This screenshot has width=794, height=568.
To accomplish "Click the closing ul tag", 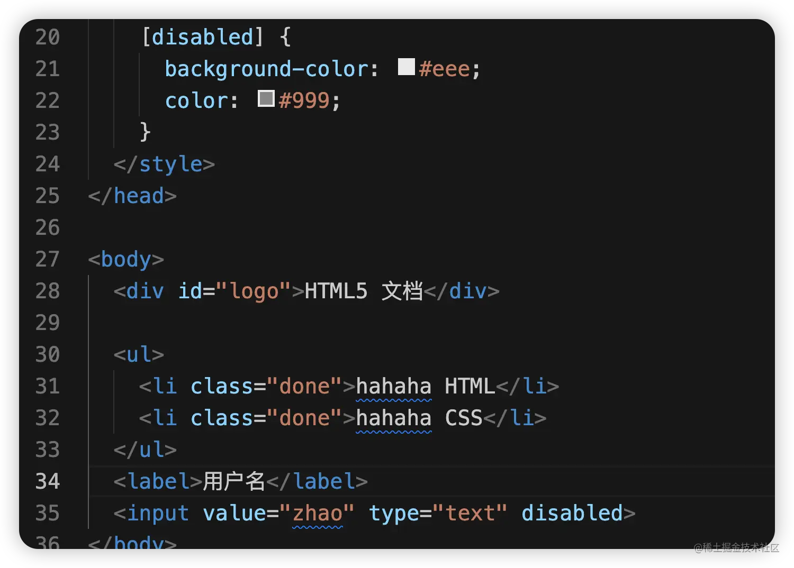I will click(145, 450).
